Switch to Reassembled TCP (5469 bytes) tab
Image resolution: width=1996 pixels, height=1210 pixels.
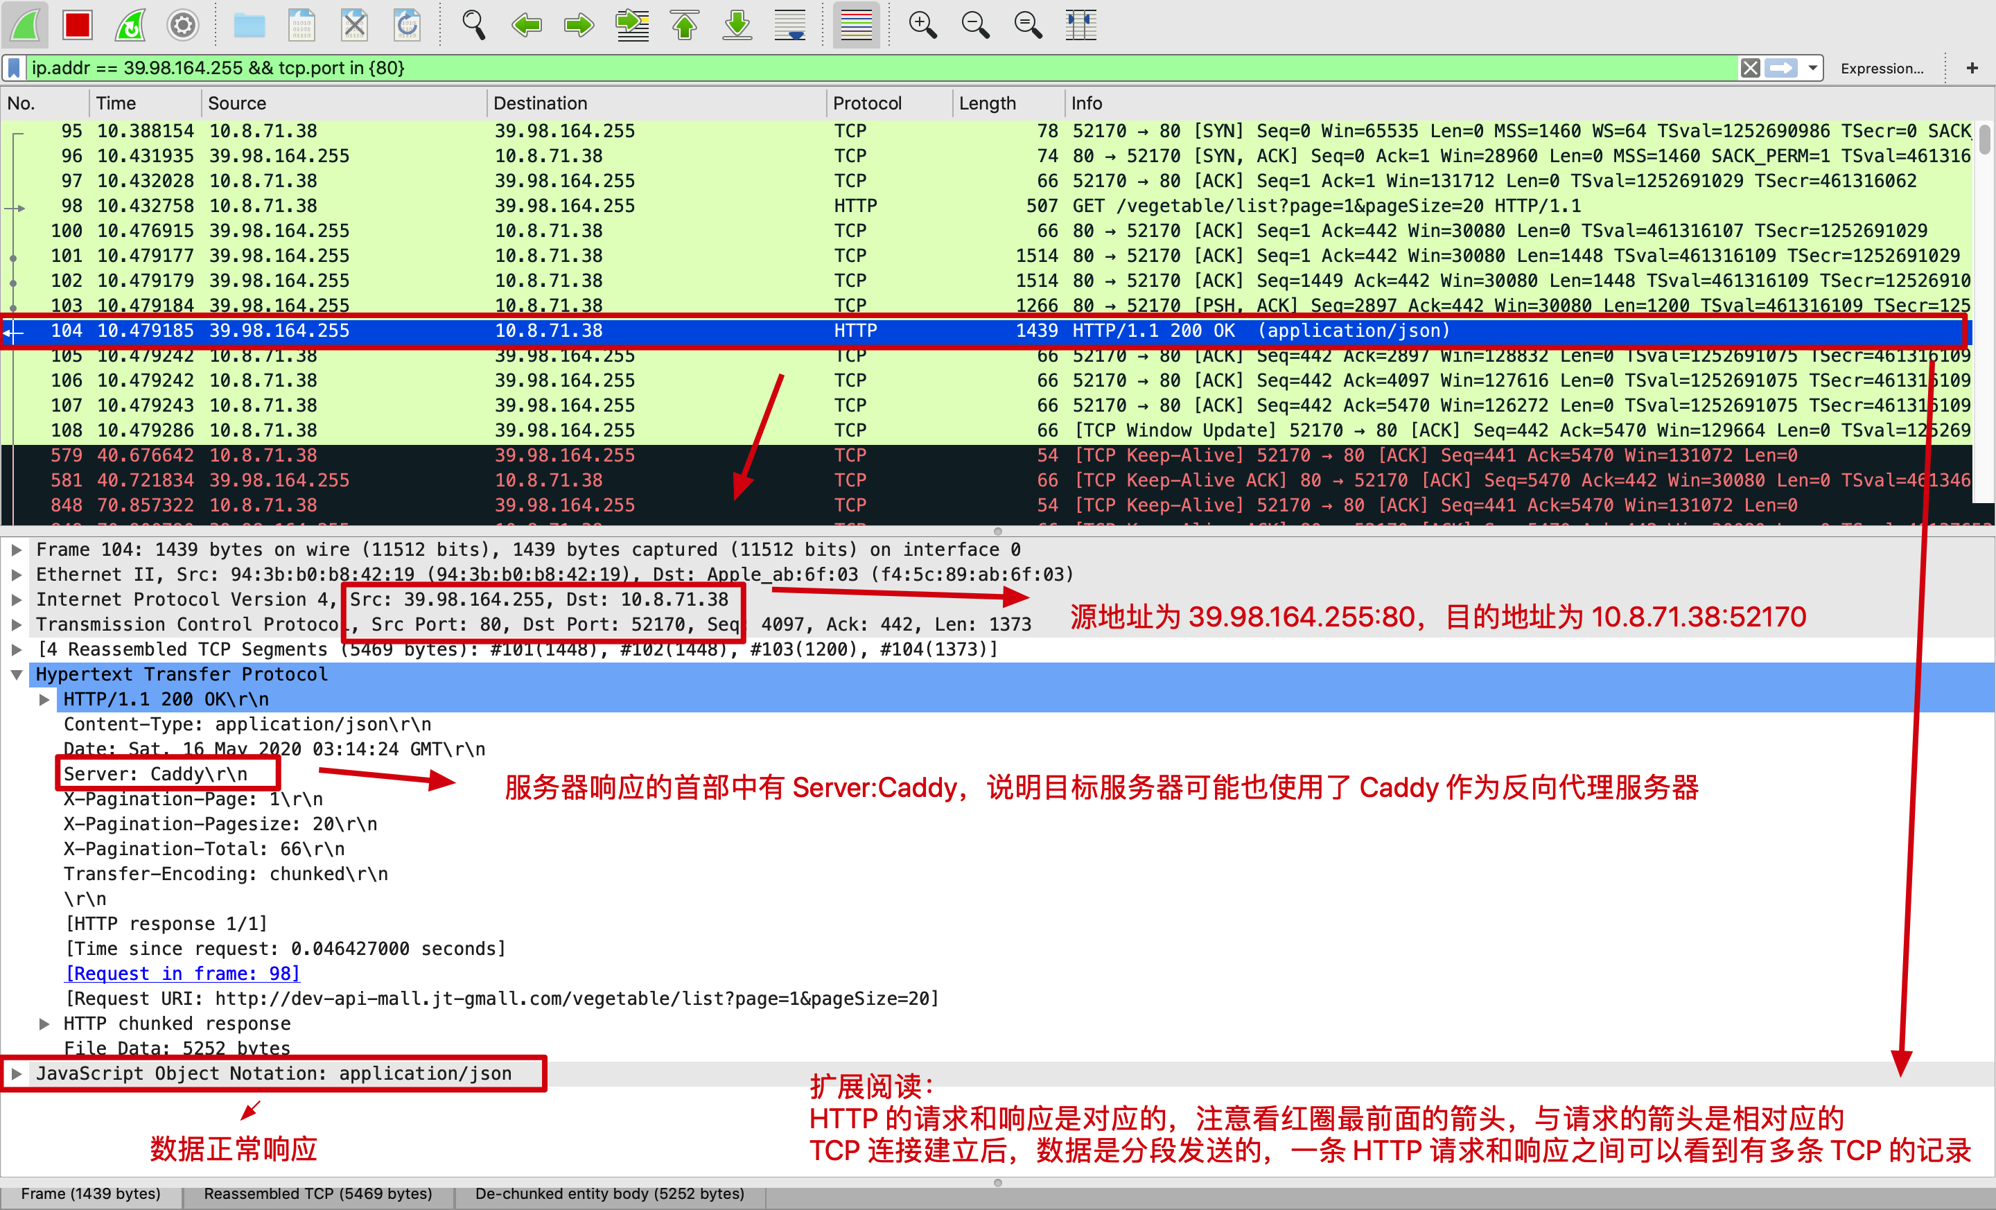coord(317,1194)
